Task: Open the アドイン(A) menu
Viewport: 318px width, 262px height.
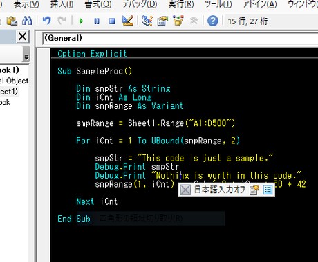Action: click(x=260, y=4)
